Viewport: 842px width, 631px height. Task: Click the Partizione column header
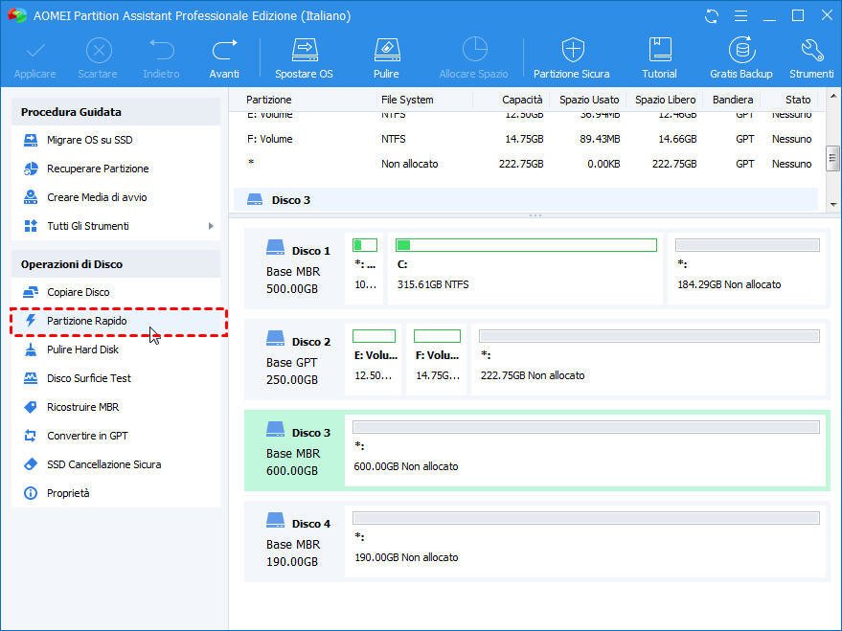pos(268,100)
